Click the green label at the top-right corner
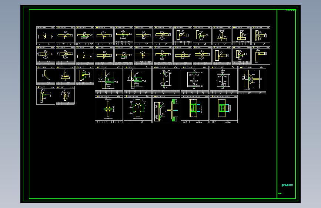The height and width of the screenshot is (208, 321). point(291,10)
